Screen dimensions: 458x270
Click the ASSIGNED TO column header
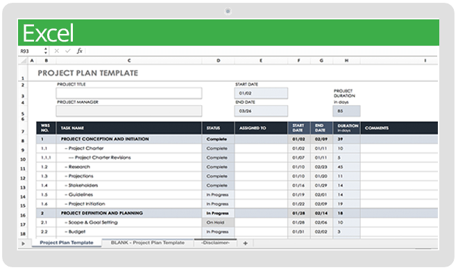pyautogui.click(x=261, y=128)
